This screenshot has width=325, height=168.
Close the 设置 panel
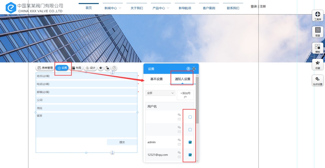pyautogui.click(x=194, y=69)
